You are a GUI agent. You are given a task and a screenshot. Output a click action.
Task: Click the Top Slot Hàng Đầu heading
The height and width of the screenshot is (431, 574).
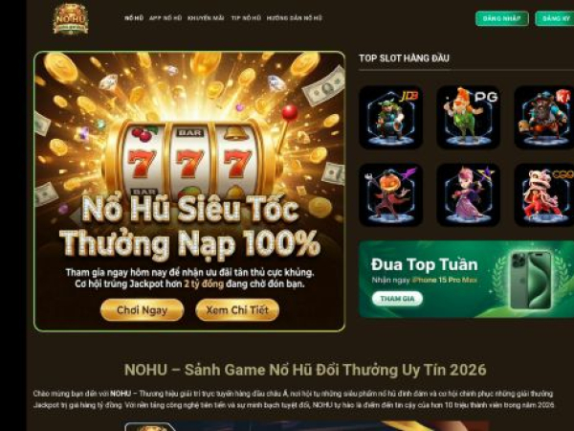(x=404, y=58)
